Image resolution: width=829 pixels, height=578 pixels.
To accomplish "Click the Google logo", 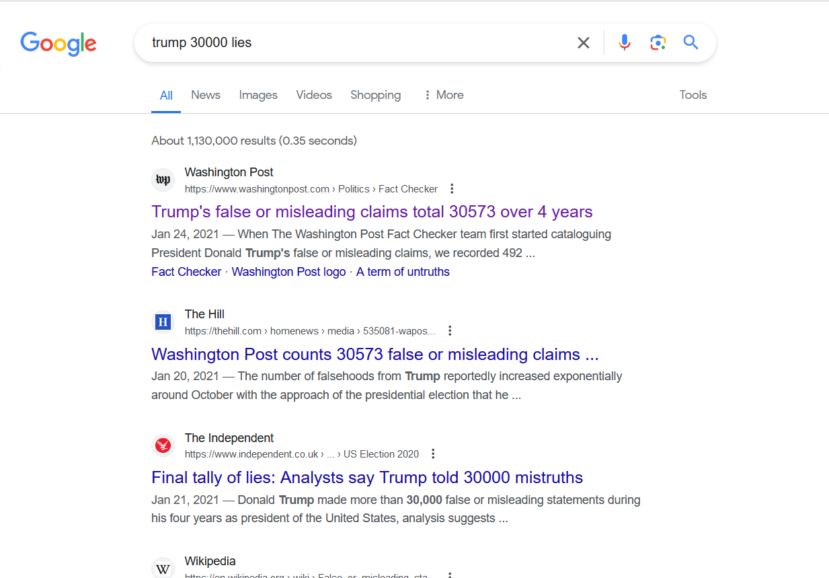I will pyautogui.click(x=58, y=44).
